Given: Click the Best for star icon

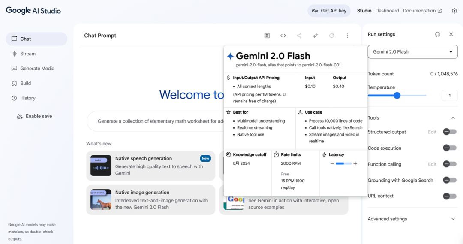Looking at the screenshot, I should (228, 112).
